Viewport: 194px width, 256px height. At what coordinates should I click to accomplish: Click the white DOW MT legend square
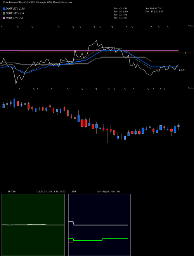[x=4, y=14]
